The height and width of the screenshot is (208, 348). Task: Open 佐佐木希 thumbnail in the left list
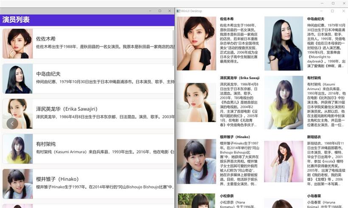point(17,44)
